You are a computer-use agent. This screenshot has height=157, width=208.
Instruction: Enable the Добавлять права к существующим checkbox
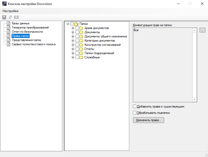point(135,106)
